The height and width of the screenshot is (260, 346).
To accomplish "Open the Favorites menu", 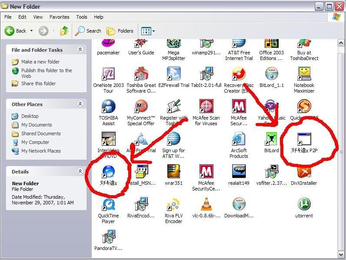I will point(60,17).
